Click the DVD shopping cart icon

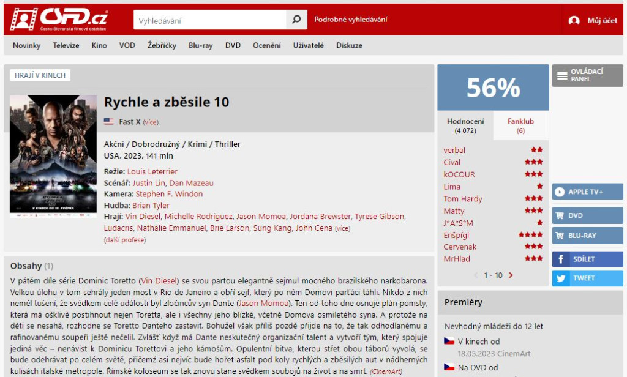[x=560, y=215]
